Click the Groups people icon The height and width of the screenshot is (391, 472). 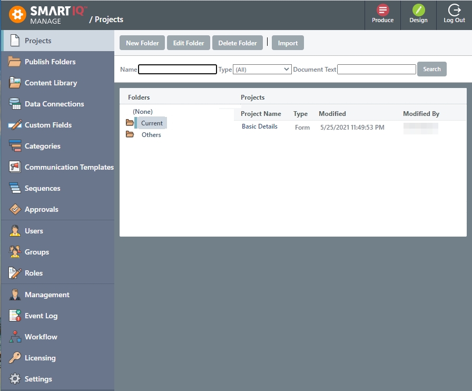[15, 252]
